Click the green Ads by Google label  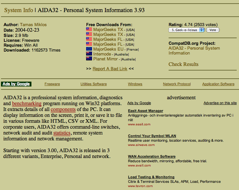(x=16, y=84)
